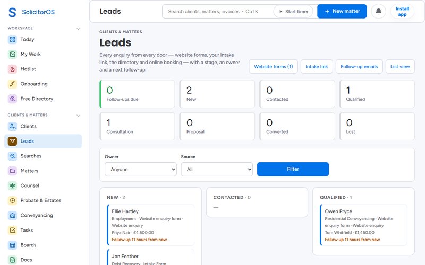Go to Today in sidebar
Screen dimensions: 425x265
43,39
